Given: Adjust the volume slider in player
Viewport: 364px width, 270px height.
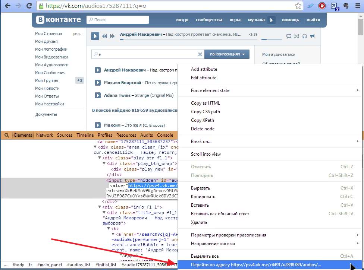Looking at the screenshot, I should click(272, 39).
